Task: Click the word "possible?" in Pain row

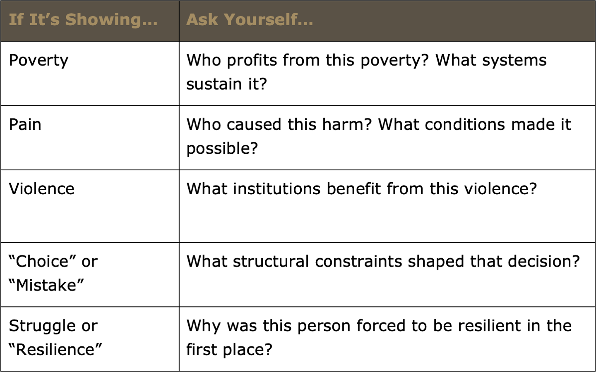Action: [222, 149]
